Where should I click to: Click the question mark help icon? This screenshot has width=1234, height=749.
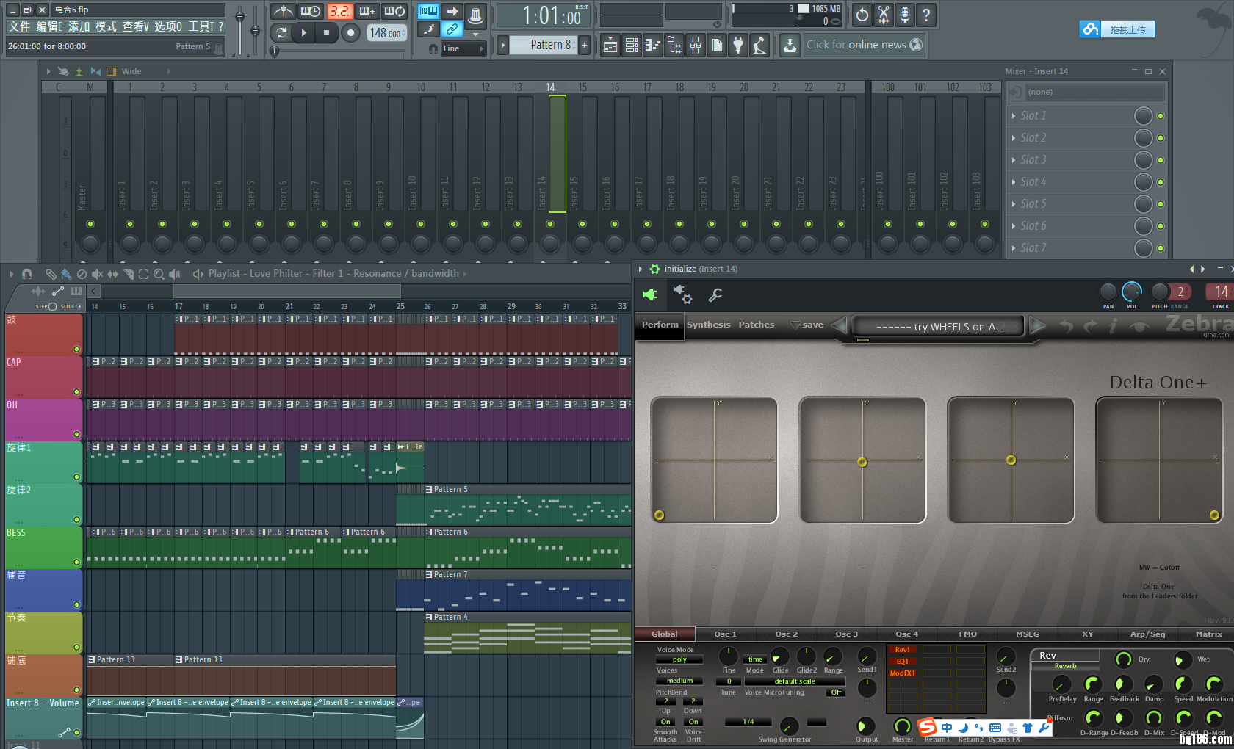[926, 15]
